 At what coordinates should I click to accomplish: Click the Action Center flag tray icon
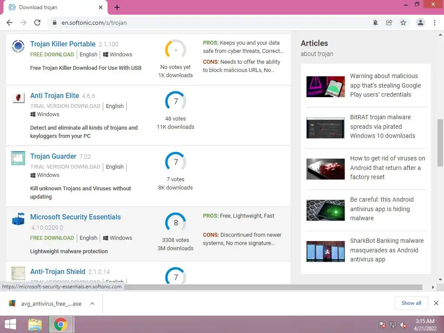382,325
